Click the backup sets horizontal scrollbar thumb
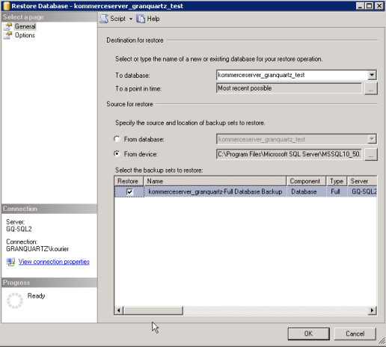The image size is (386, 347). coord(153,310)
